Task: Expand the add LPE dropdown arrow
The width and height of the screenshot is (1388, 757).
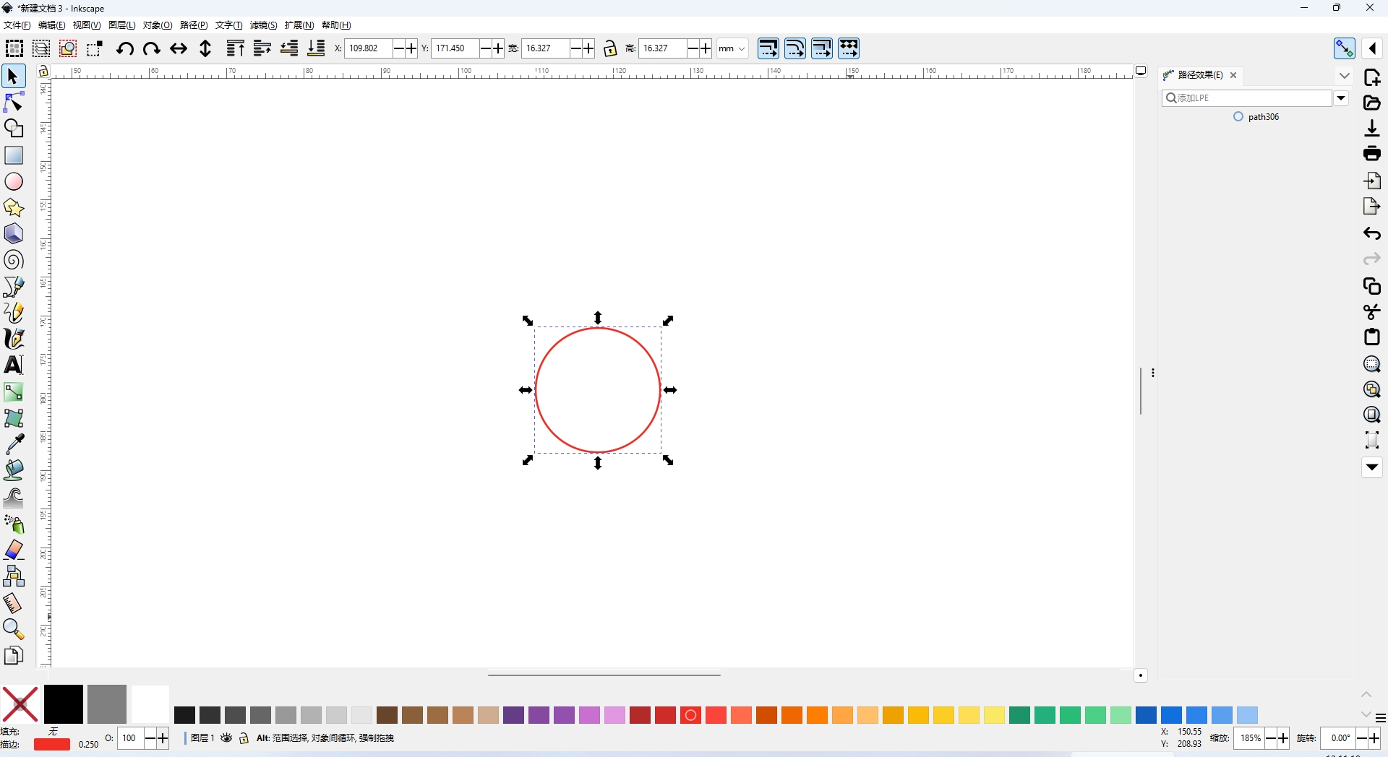Action: point(1342,98)
